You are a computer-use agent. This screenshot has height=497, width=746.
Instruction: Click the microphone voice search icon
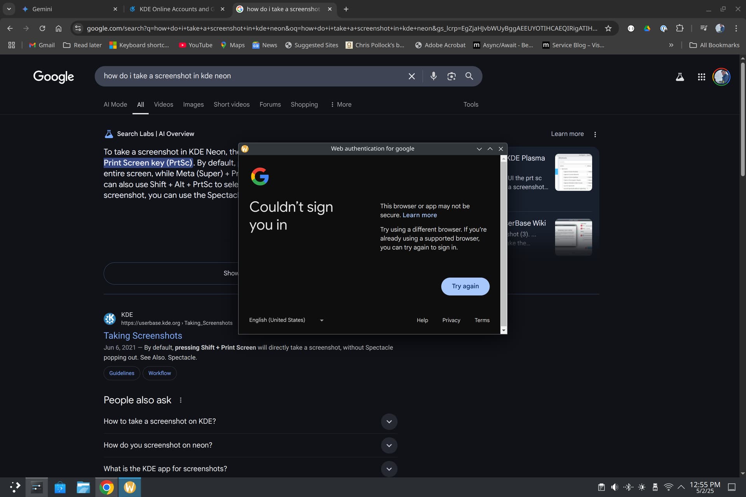coord(433,76)
